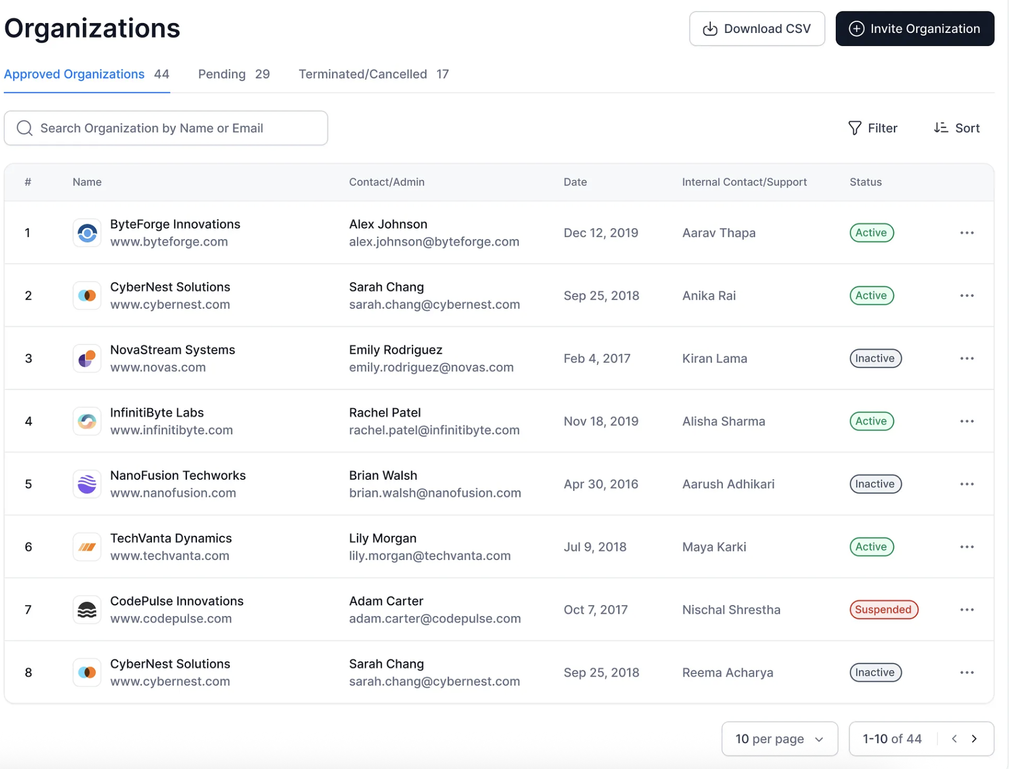Switch to the Pending tab
The width and height of the screenshot is (1009, 769).
[x=234, y=74]
